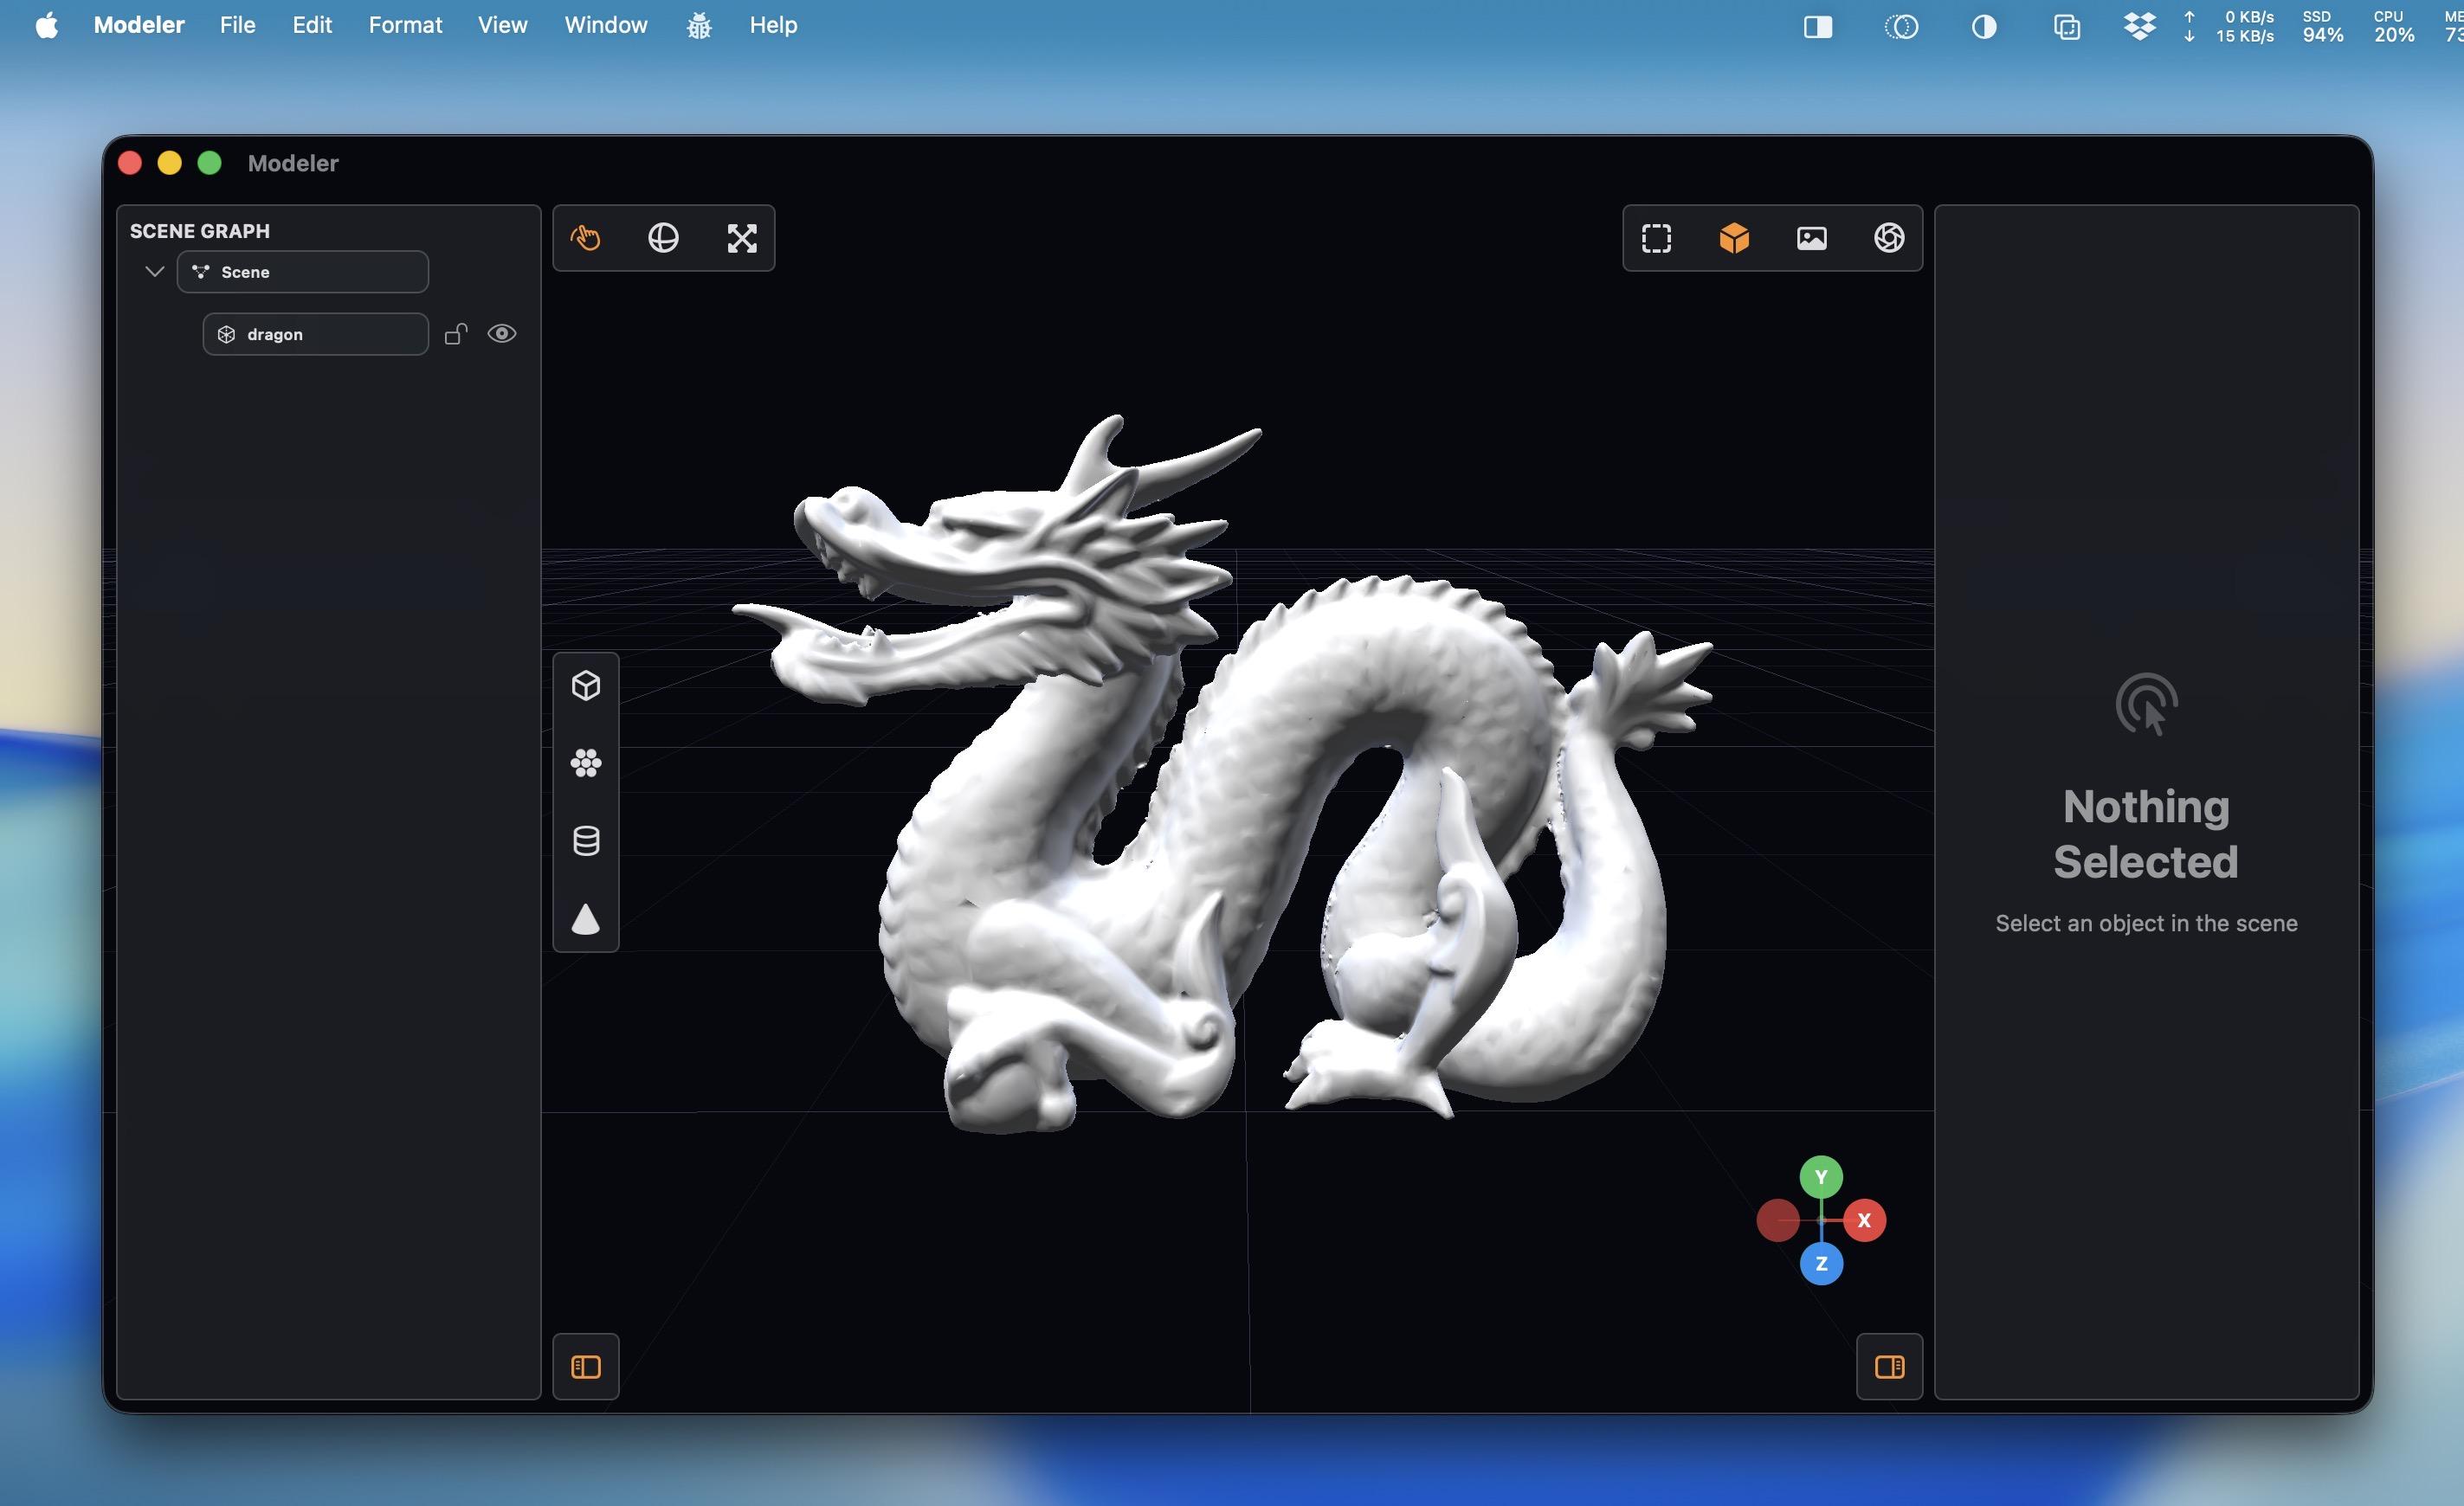Click the CPU 20% status item
Screen dimensions: 2464x1506
(2394, 26)
